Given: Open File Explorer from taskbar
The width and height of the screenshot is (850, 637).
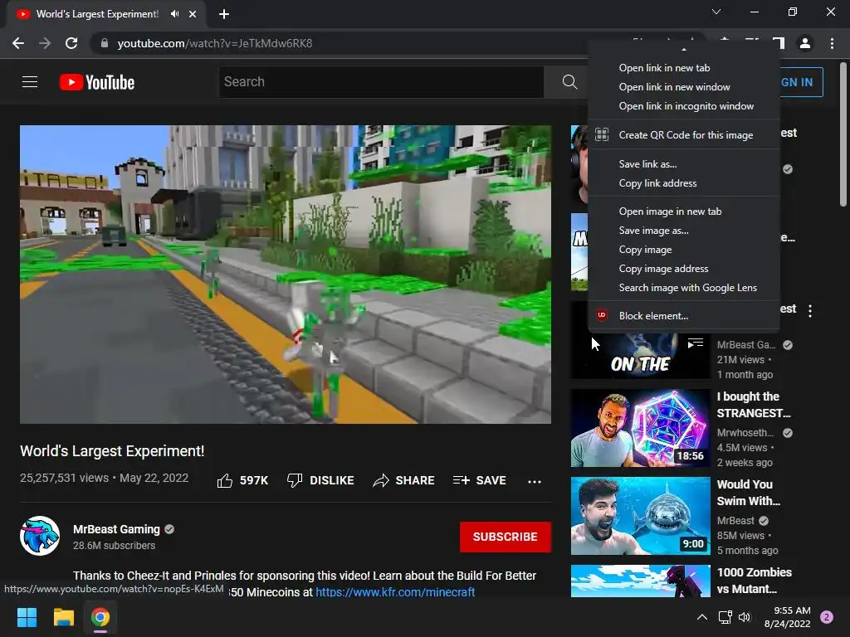Looking at the screenshot, I should [x=63, y=617].
